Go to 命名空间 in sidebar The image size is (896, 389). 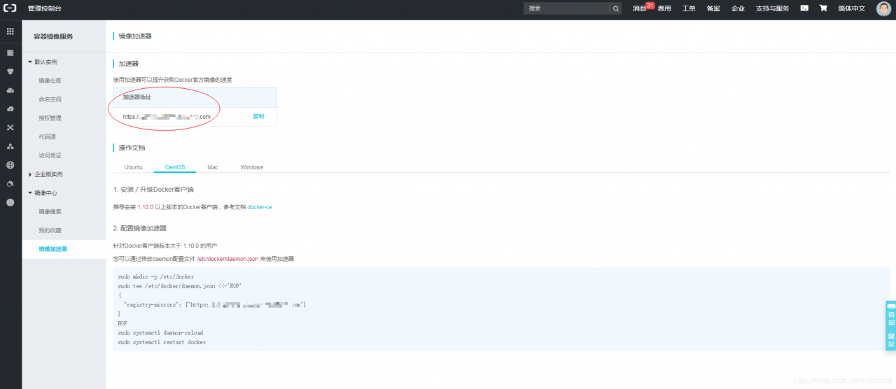point(50,99)
